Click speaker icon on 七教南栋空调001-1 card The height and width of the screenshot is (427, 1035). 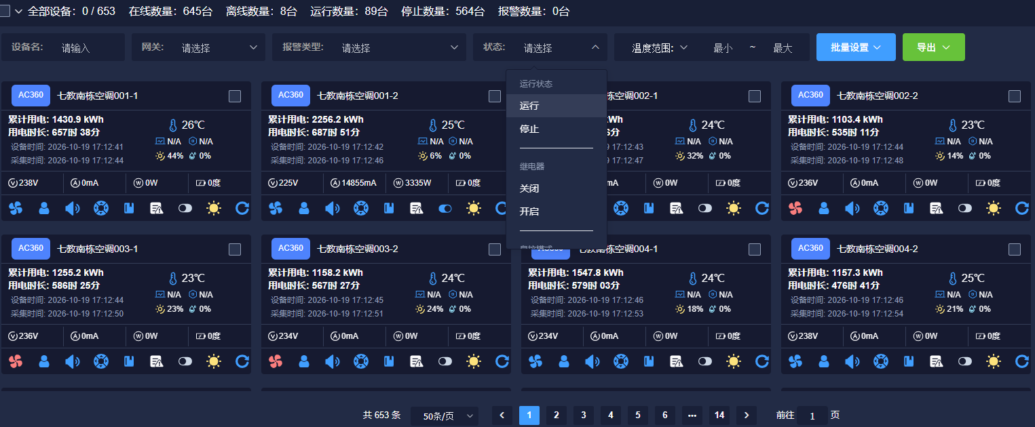72,208
